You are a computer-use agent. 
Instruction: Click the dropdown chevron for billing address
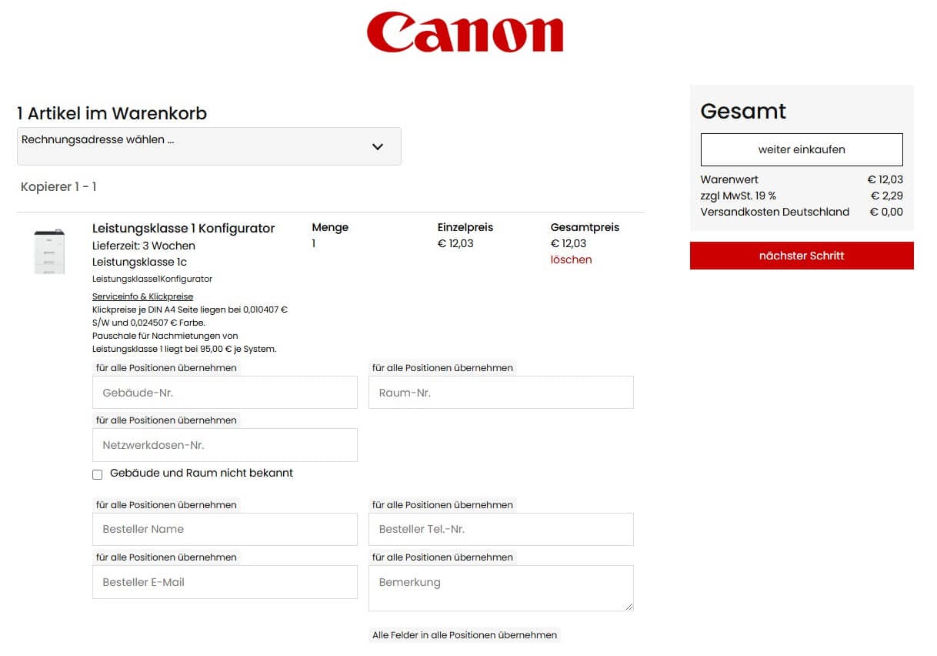click(x=377, y=146)
